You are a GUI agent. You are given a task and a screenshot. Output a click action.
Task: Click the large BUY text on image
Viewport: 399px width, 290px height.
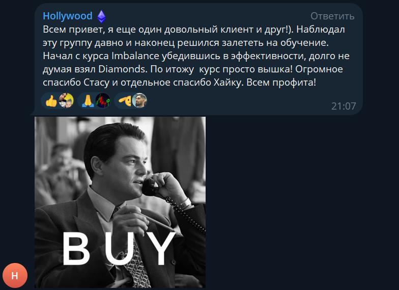tap(118, 249)
